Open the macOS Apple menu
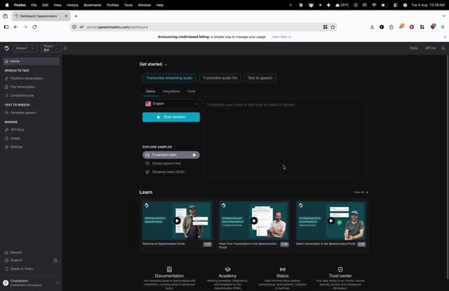 (x=7, y=5)
